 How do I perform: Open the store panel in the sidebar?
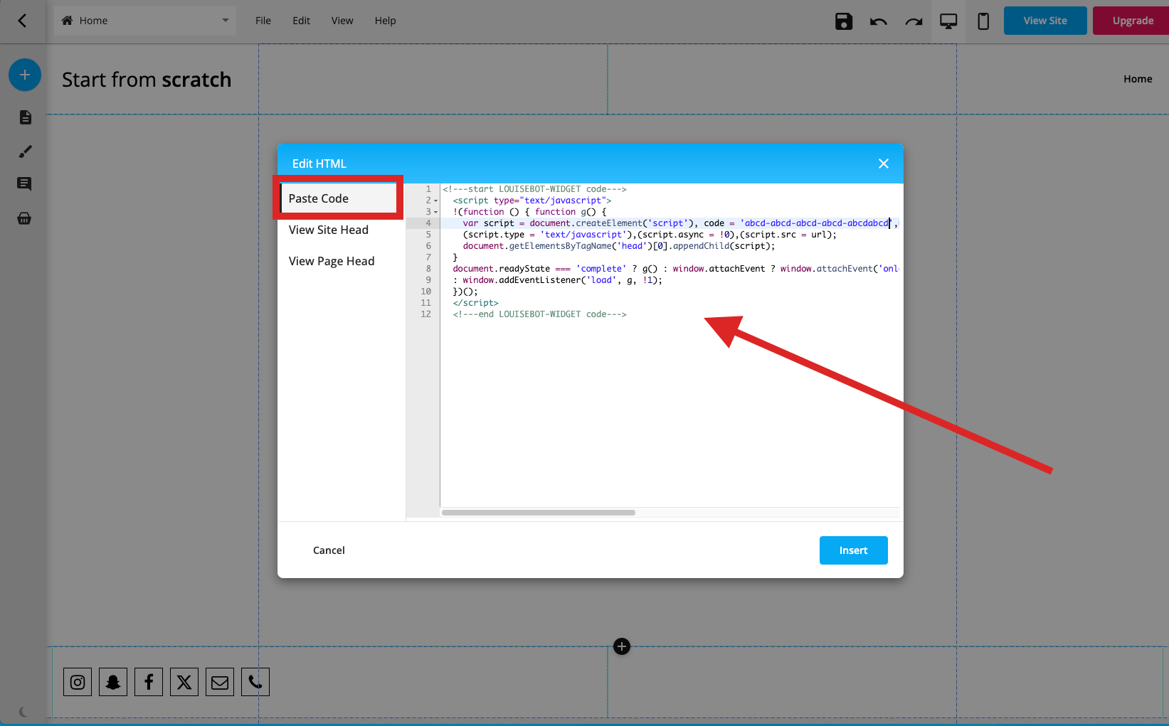pyautogui.click(x=24, y=218)
